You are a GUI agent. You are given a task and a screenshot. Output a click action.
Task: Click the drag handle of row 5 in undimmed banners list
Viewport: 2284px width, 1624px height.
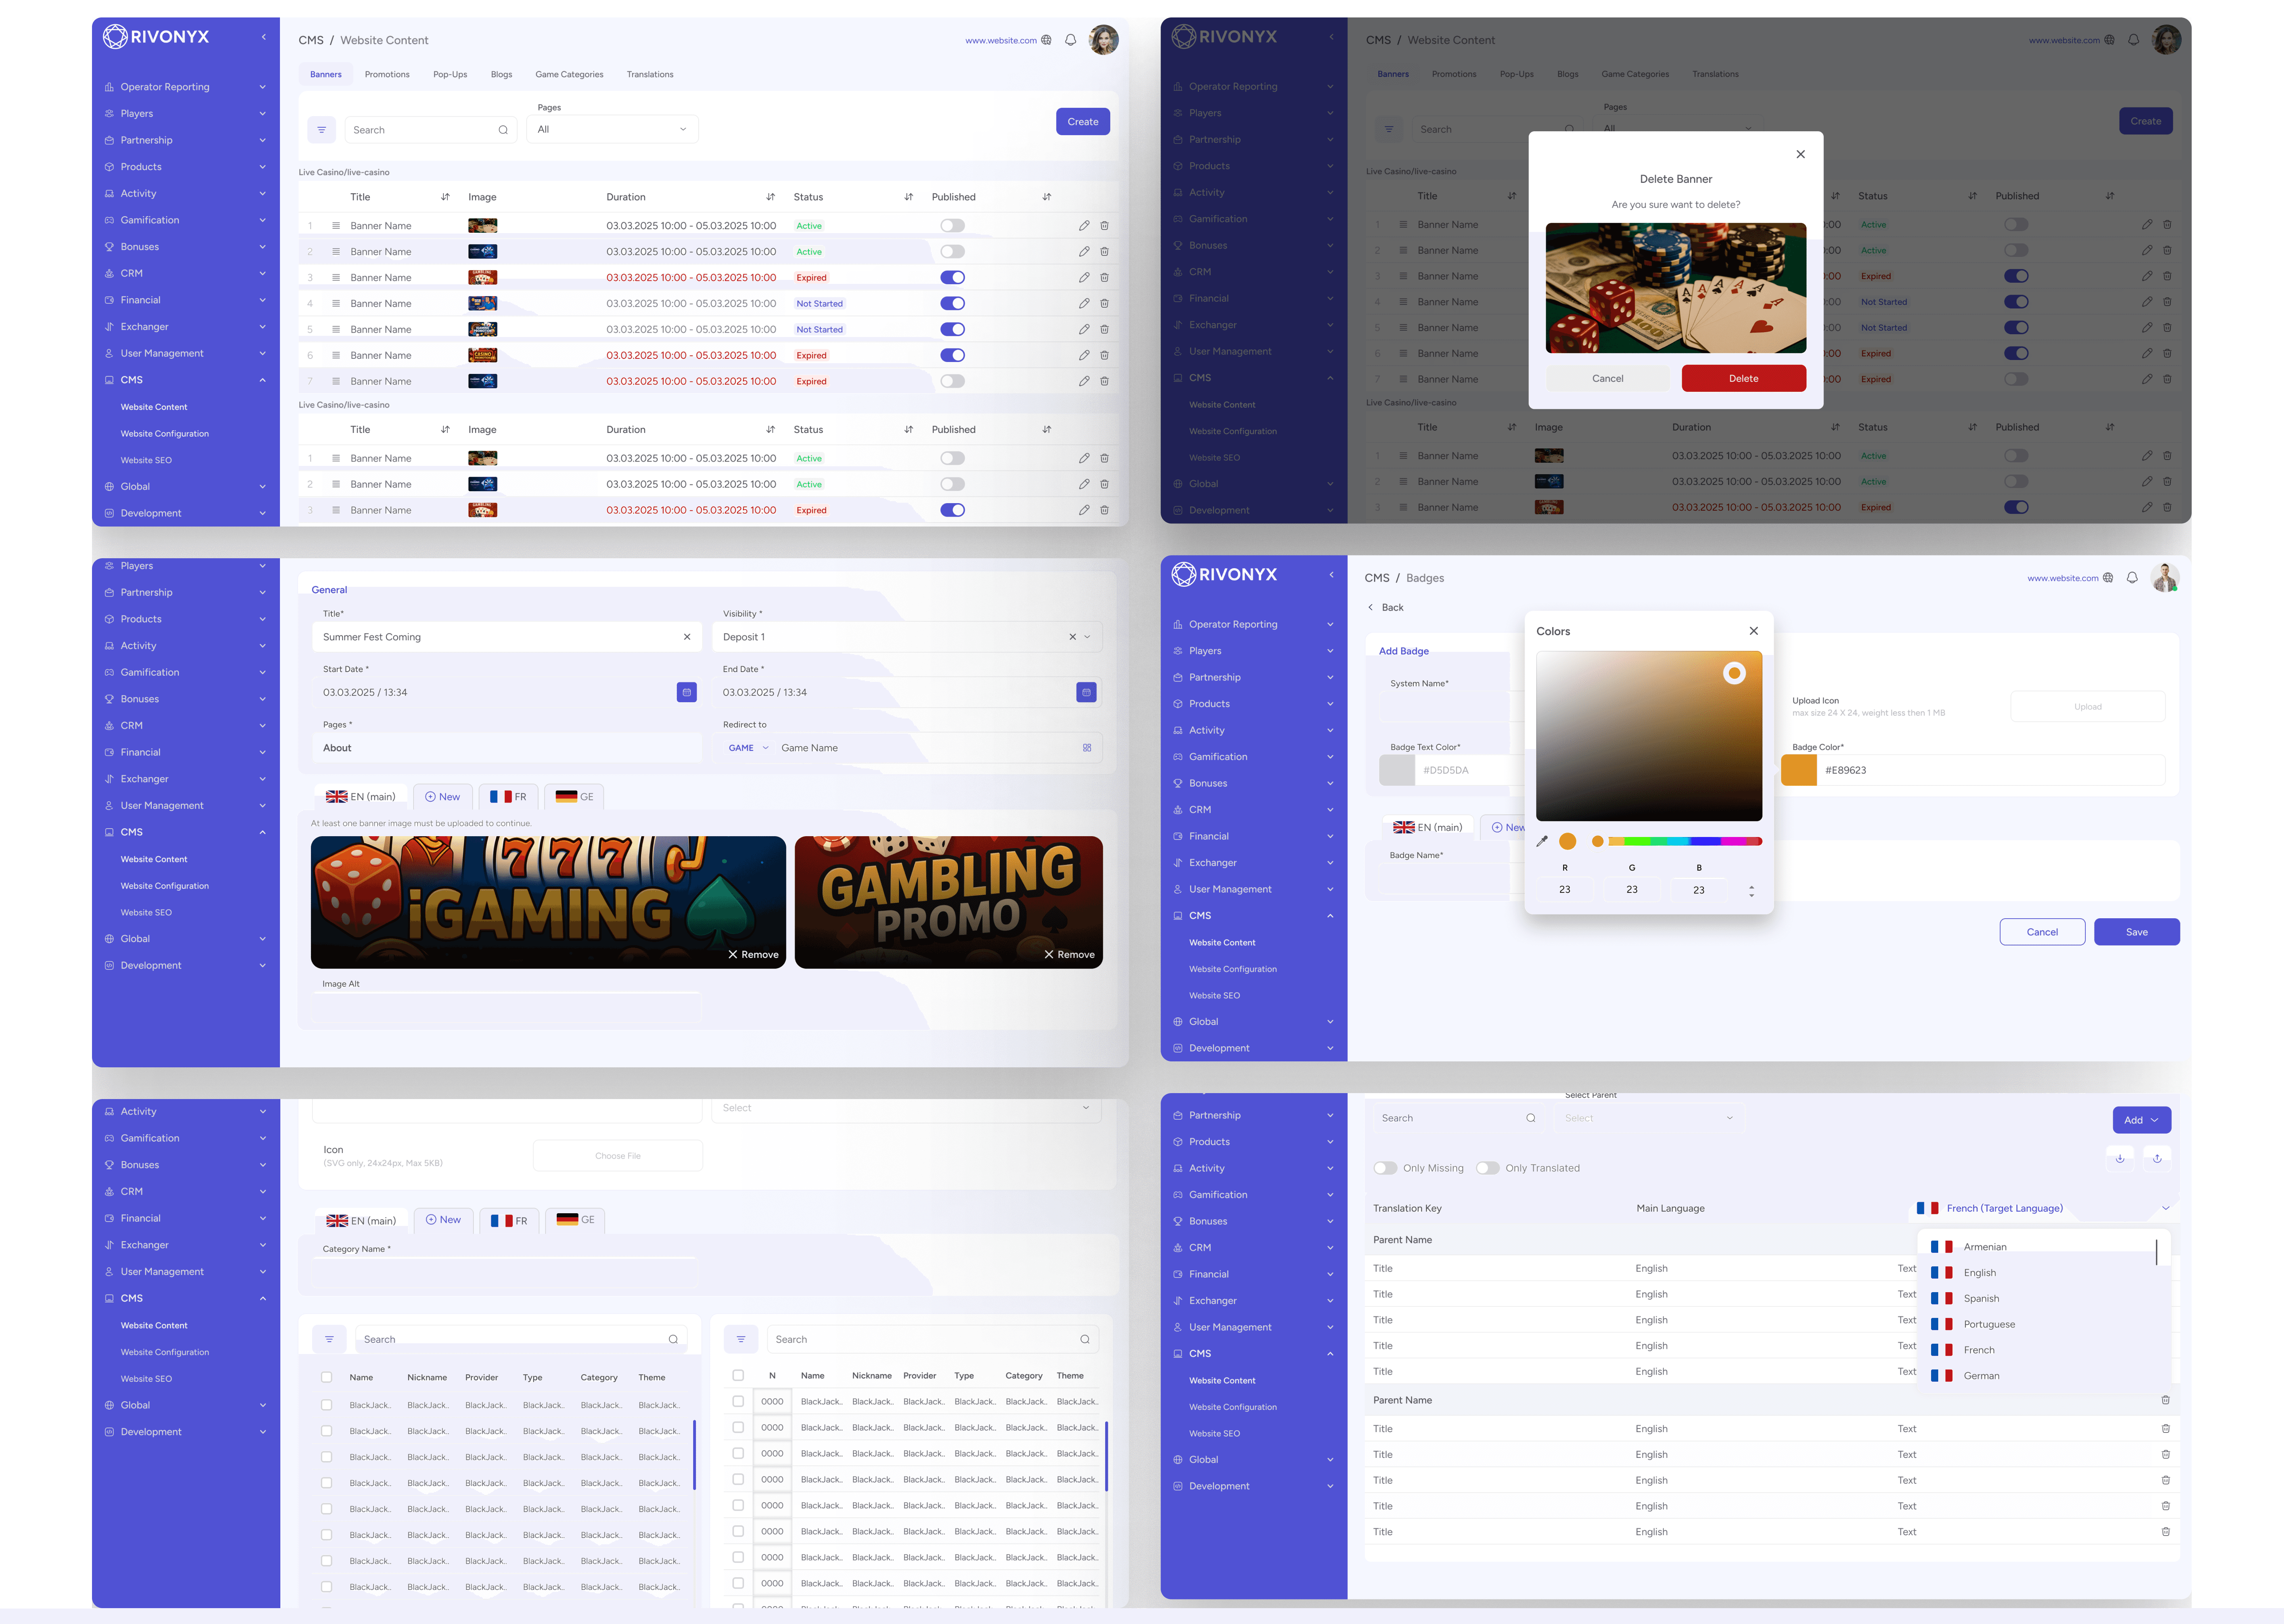point(336,329)
